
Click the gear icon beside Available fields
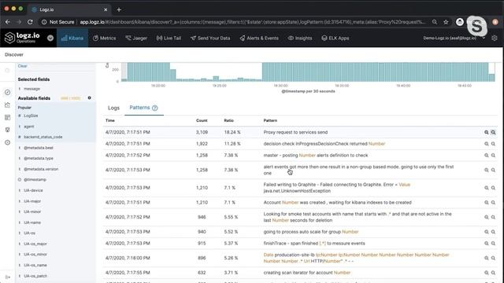pyautogui.click(x=89, y=97)
